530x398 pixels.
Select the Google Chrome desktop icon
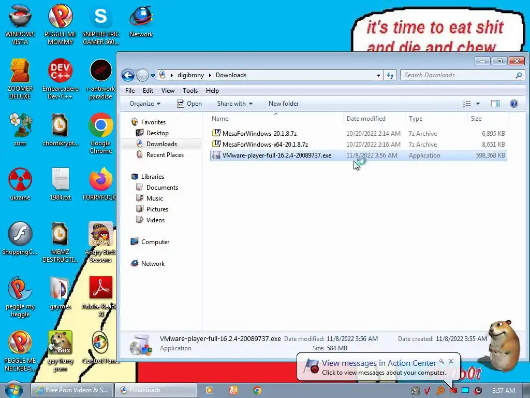point(101,133)
